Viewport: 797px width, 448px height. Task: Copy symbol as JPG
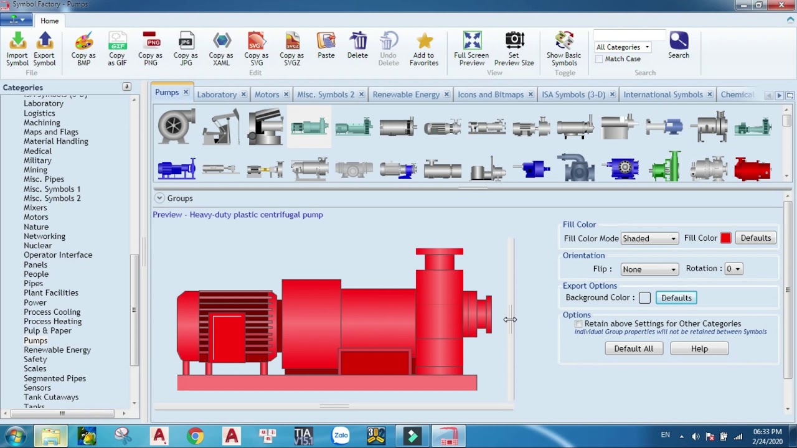coord(186,49)
